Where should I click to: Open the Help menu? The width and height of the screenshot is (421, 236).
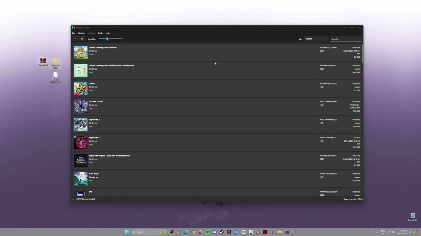108,33
